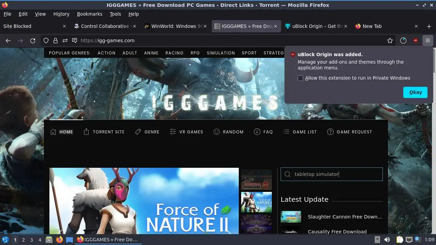The height and width of the screenshot is (245, 436).
Task: Open VR GAMES navigation link
Action: click(186, 132)
